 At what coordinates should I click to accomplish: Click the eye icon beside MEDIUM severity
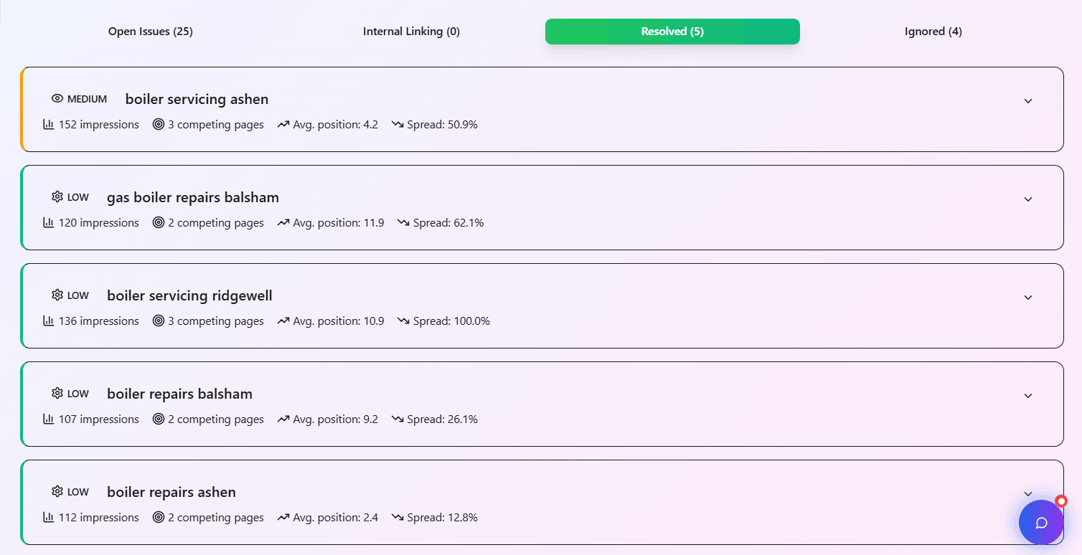57,98
